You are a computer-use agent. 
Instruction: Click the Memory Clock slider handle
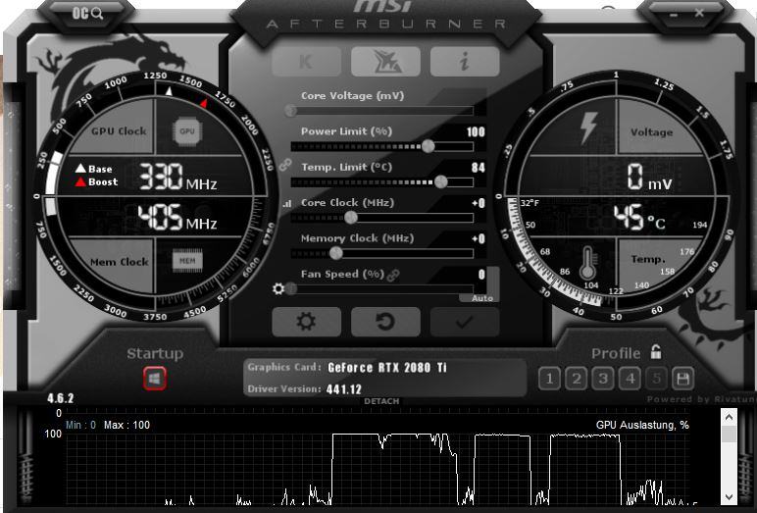point(336,253)
